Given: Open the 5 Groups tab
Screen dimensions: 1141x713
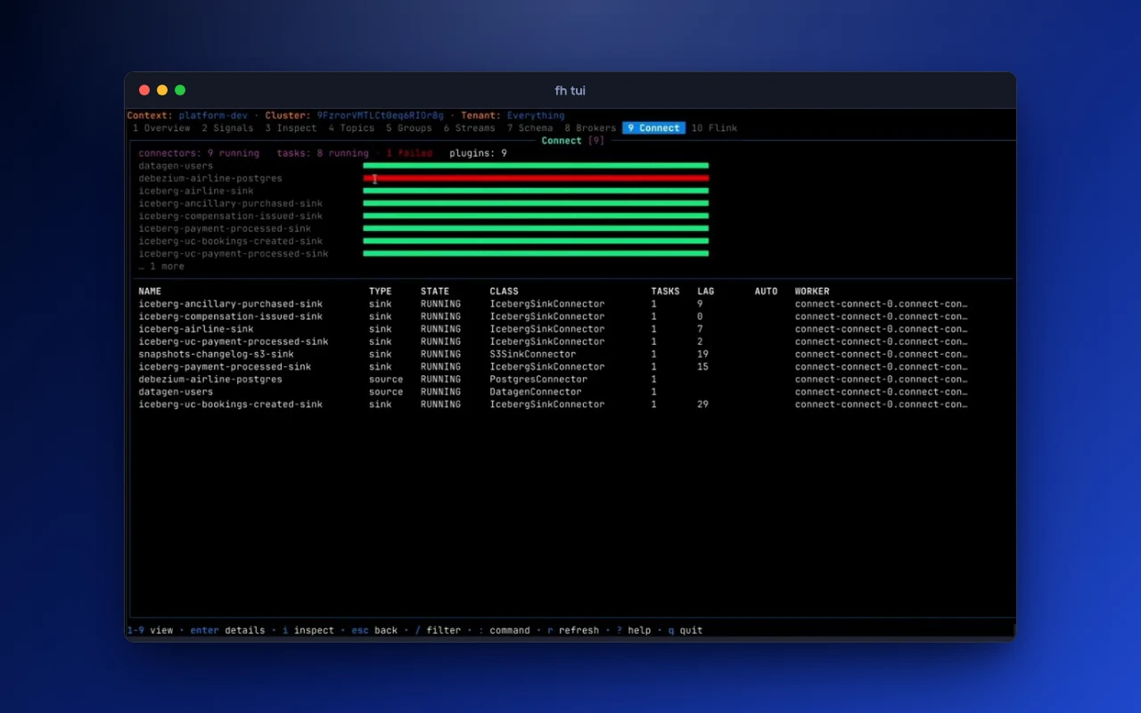Looking at the screenshot, I should click(x=409, y=128).
